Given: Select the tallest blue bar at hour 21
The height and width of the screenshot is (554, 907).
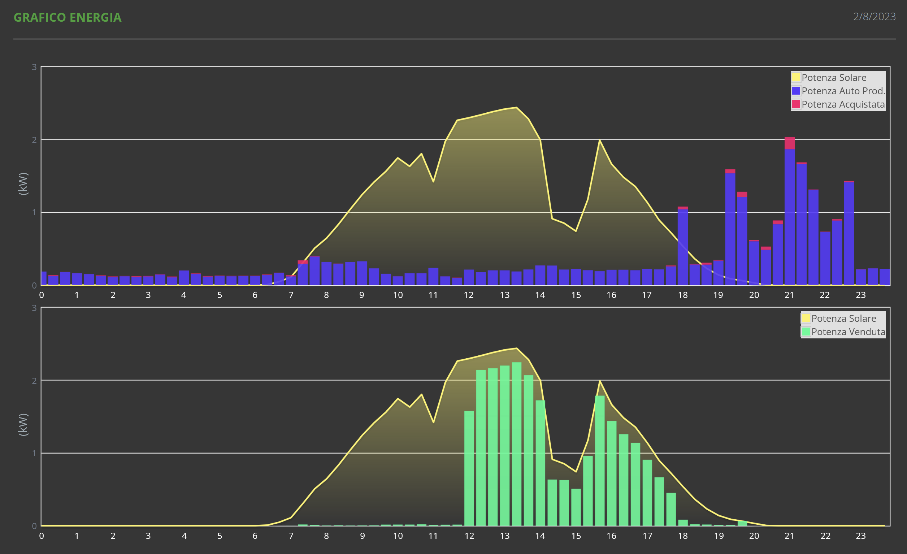Looking at the screenshot, I should (x=790, y=211).
